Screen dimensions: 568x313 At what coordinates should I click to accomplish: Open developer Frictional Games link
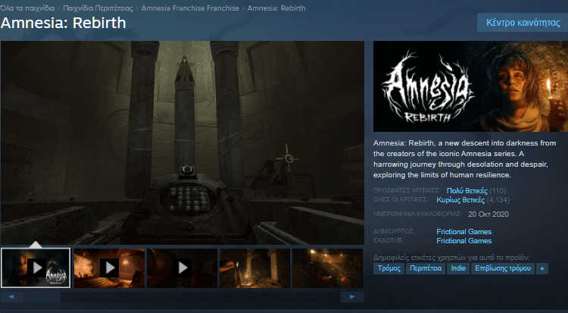[464, 231]
